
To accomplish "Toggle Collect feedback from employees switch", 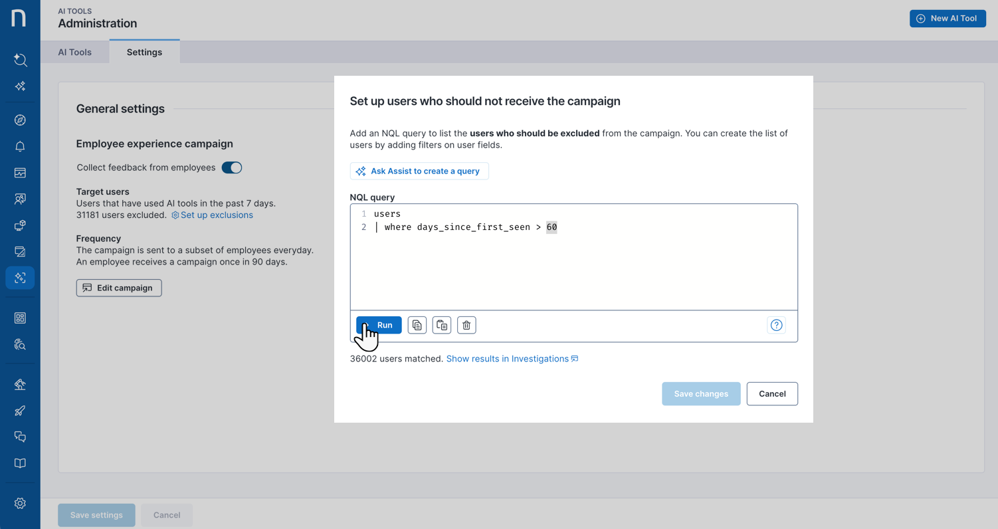I will pyautogui.click(x=232, y=167).
